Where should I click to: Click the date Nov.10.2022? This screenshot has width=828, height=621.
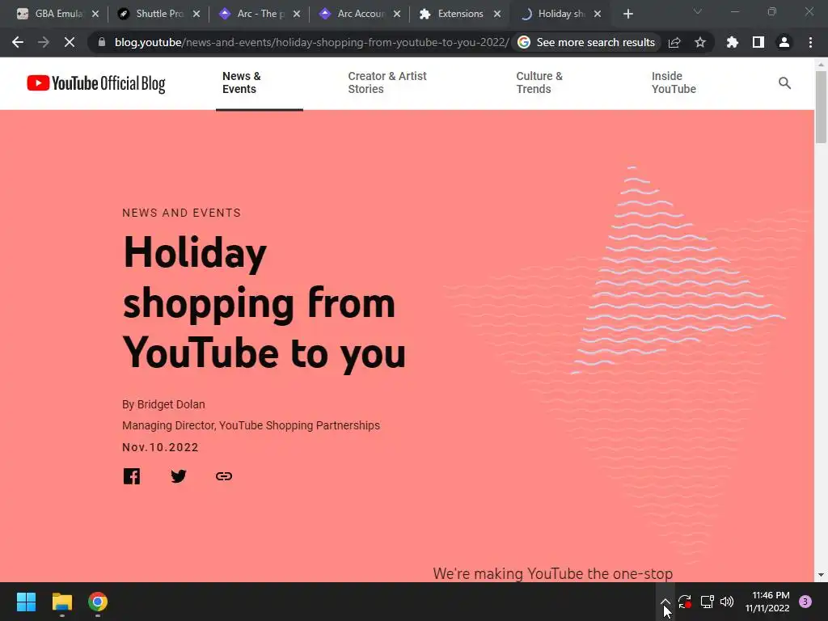tap(161, 447)
